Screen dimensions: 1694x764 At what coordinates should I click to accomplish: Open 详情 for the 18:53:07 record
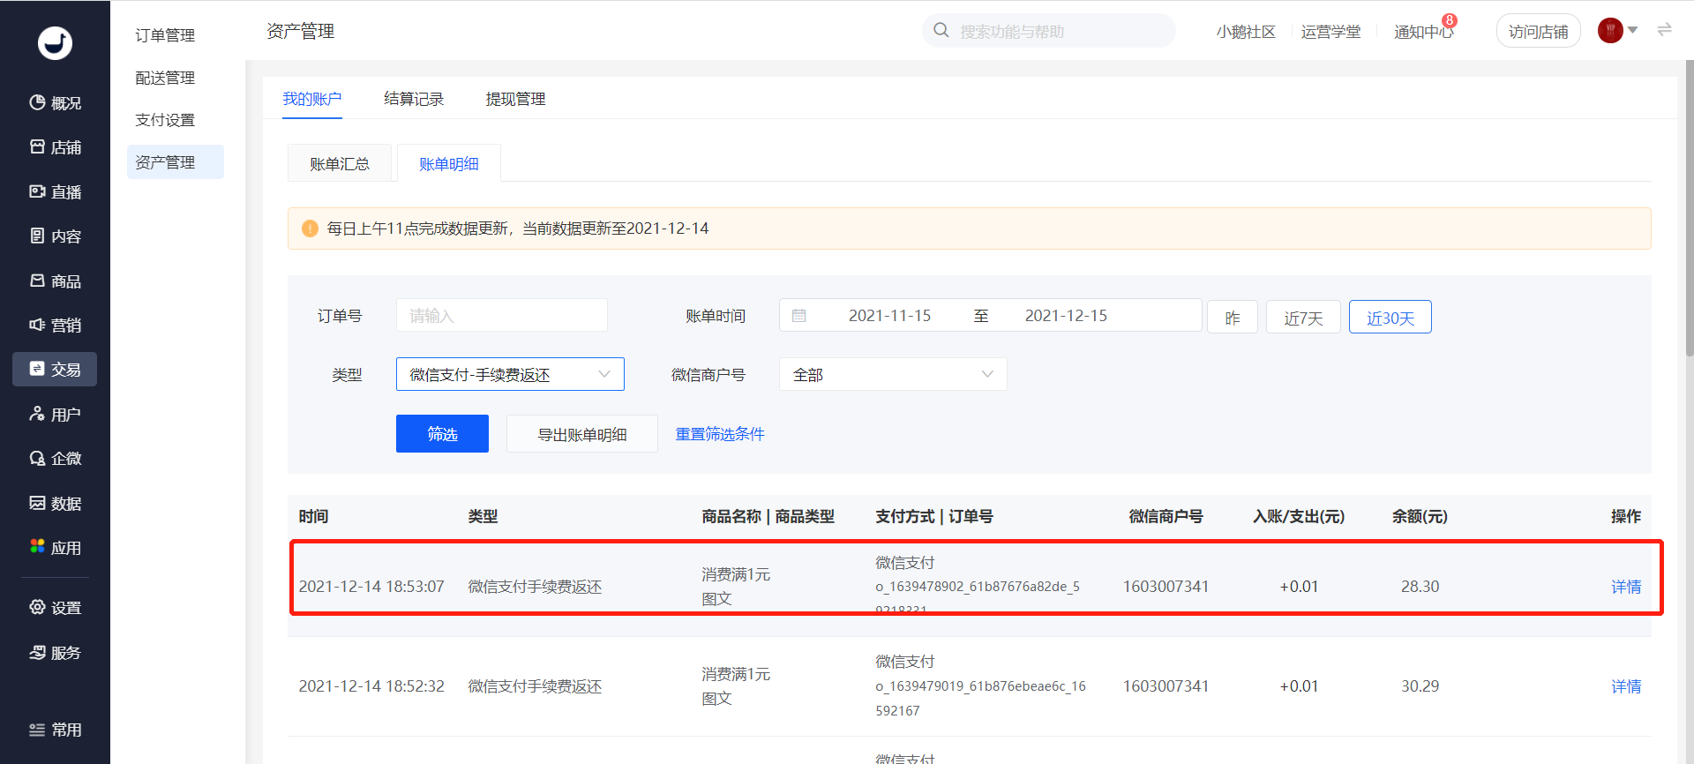click(x=1626, y=587)
